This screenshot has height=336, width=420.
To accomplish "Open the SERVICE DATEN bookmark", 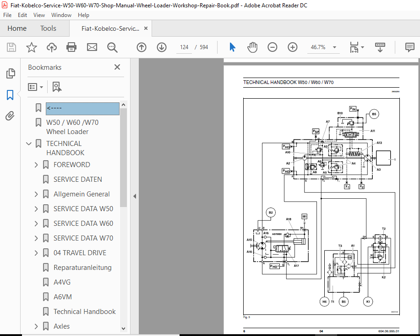I will (x=78, y=179).
